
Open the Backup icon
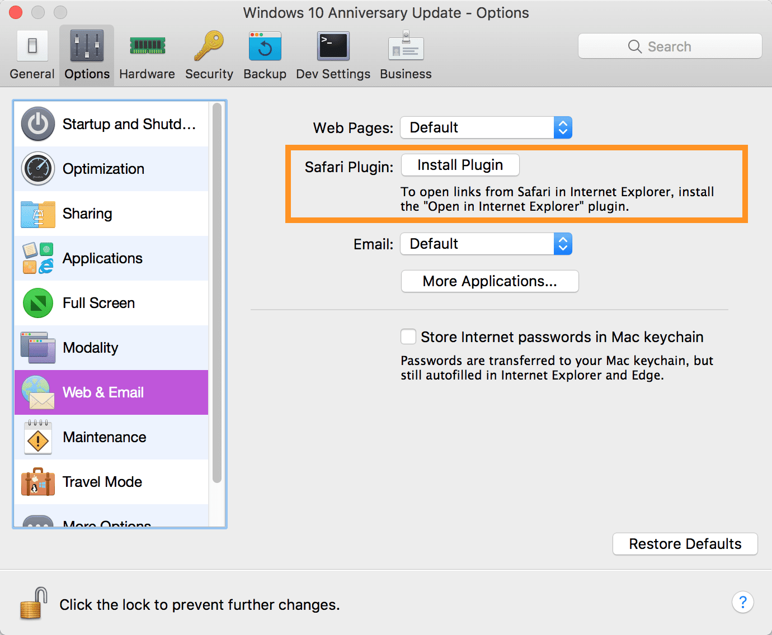(265, 46)
